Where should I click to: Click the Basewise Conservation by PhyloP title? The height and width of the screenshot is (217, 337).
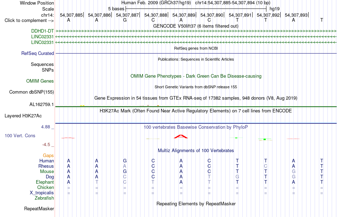pyautogui.click(x=196, y=127)
